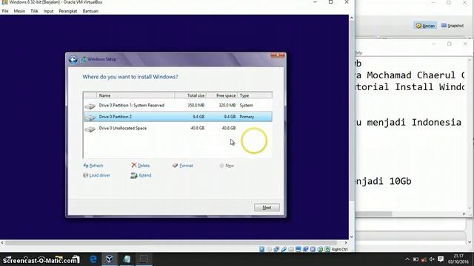Click the Free space column header
Image resolution: width=474 pixels, height=266 pixels.
(x=222, y=95)
